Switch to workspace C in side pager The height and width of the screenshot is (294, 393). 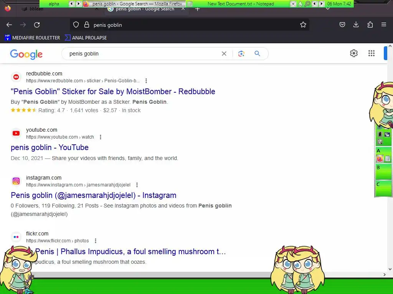383,189
